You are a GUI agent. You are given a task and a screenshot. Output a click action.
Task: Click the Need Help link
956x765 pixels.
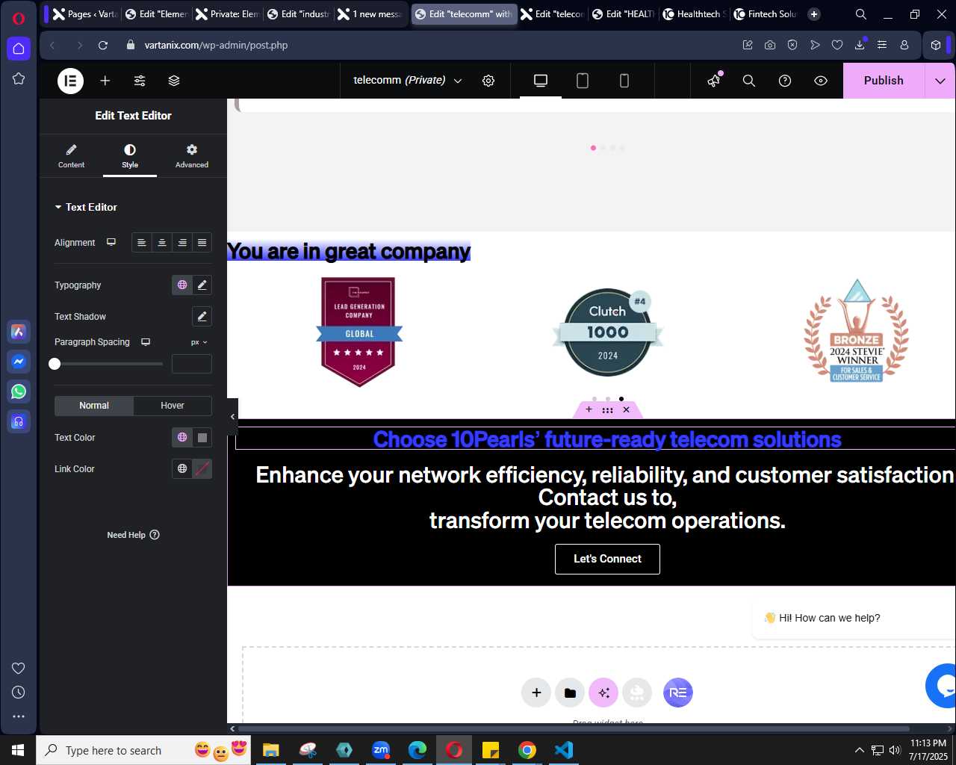[x=133, y=535]
